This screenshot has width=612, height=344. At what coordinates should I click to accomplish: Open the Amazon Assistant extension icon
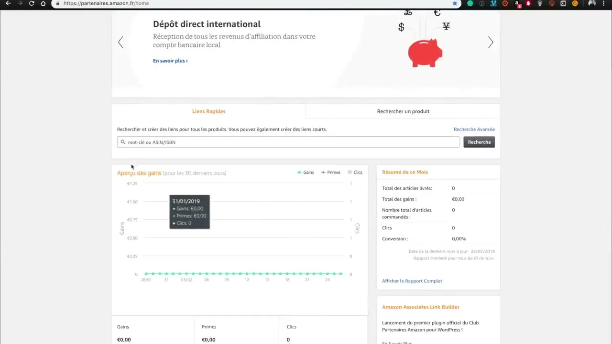[x=516, y=3]
